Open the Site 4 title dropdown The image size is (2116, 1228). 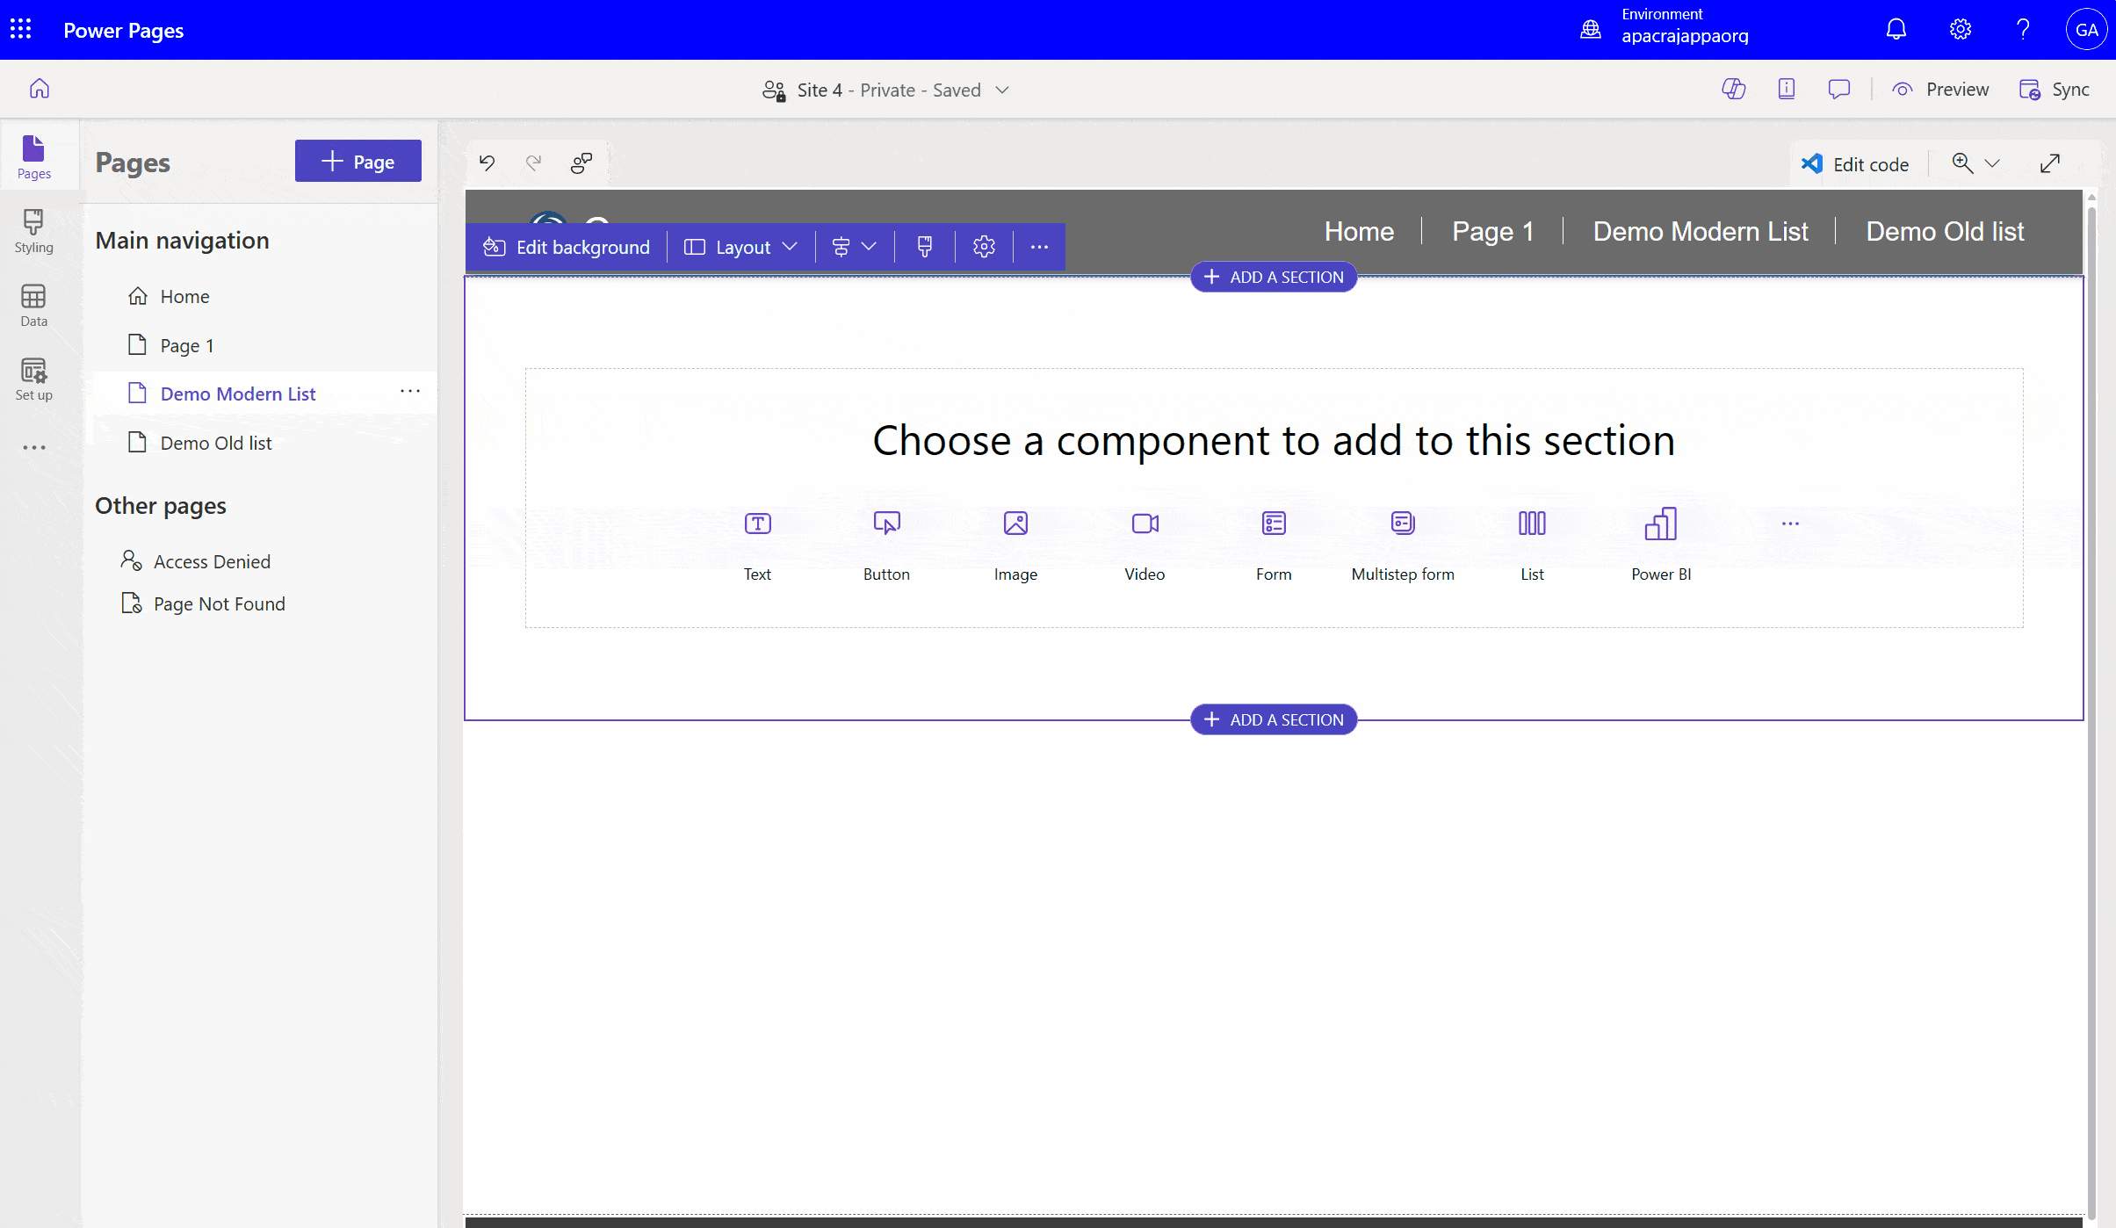click(1000, 90)
